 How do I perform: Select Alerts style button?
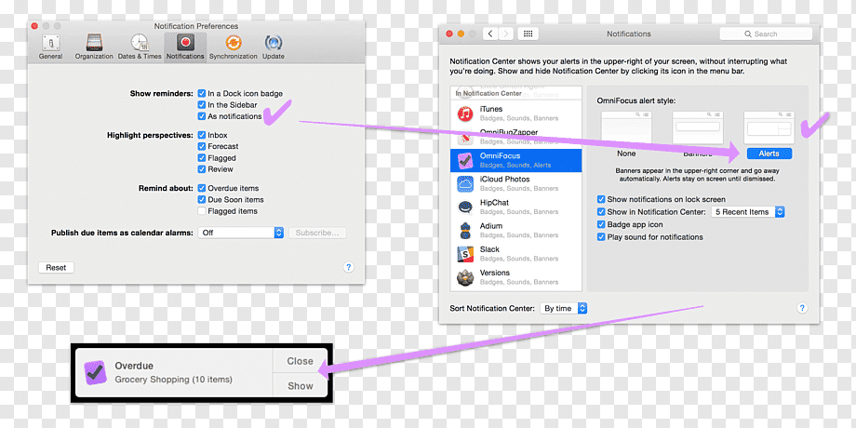pos(769,154)
